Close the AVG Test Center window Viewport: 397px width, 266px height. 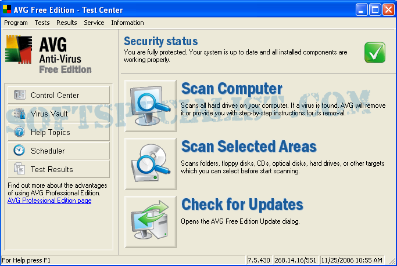388,10
